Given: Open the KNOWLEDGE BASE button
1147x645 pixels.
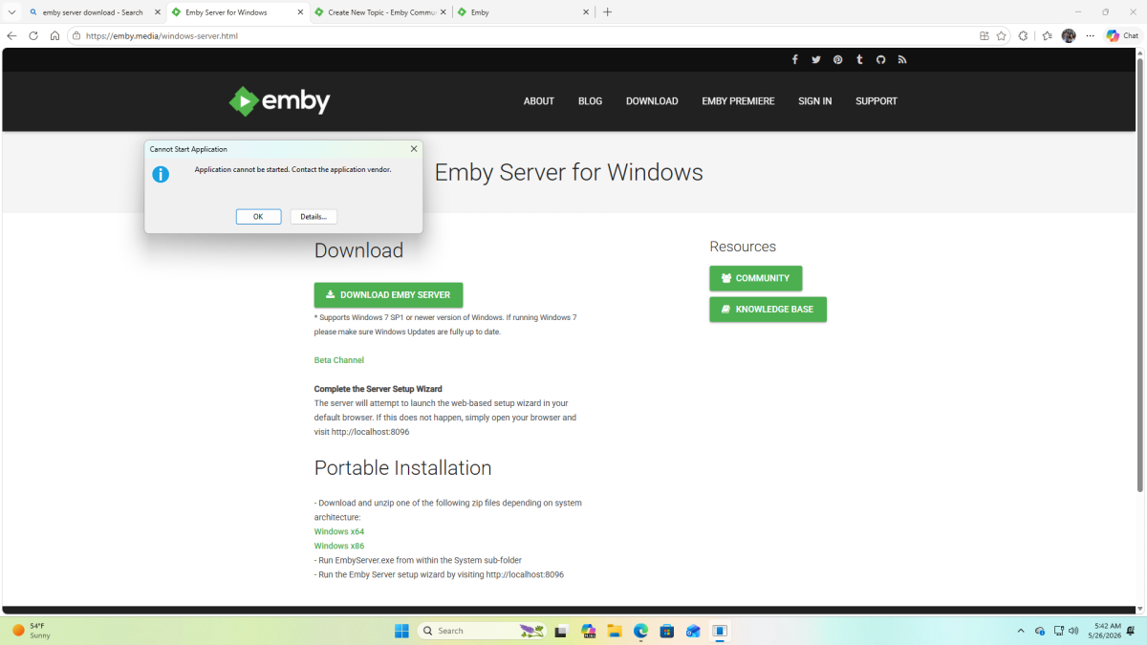Looking at the screenshot, I should [768, 310].
